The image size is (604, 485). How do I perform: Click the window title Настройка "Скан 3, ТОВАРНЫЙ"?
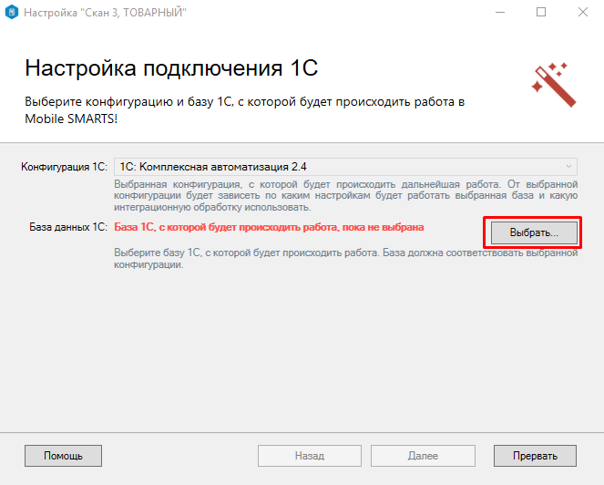point(105,13)
